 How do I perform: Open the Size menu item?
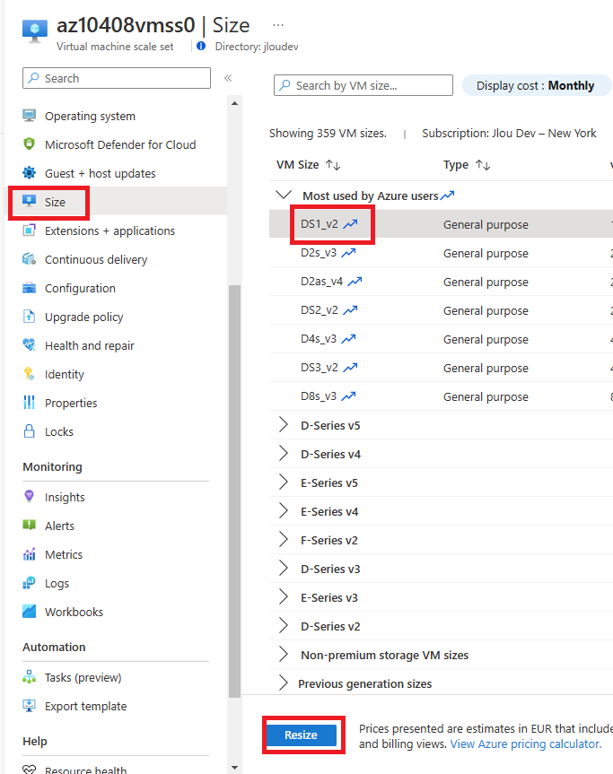(118, 202)
